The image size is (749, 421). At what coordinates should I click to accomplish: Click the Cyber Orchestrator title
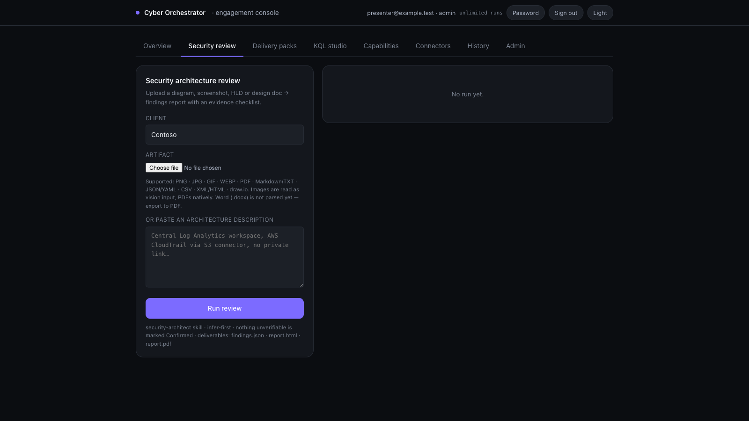(x=175, y=13)
